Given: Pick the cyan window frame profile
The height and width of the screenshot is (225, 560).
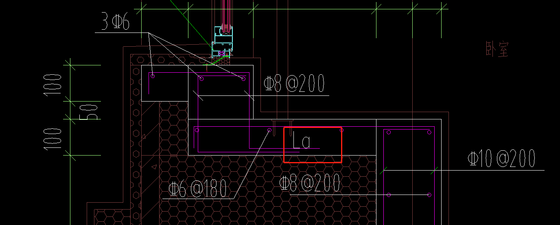Looking at the screenshot, I should [x=223, y=42].
